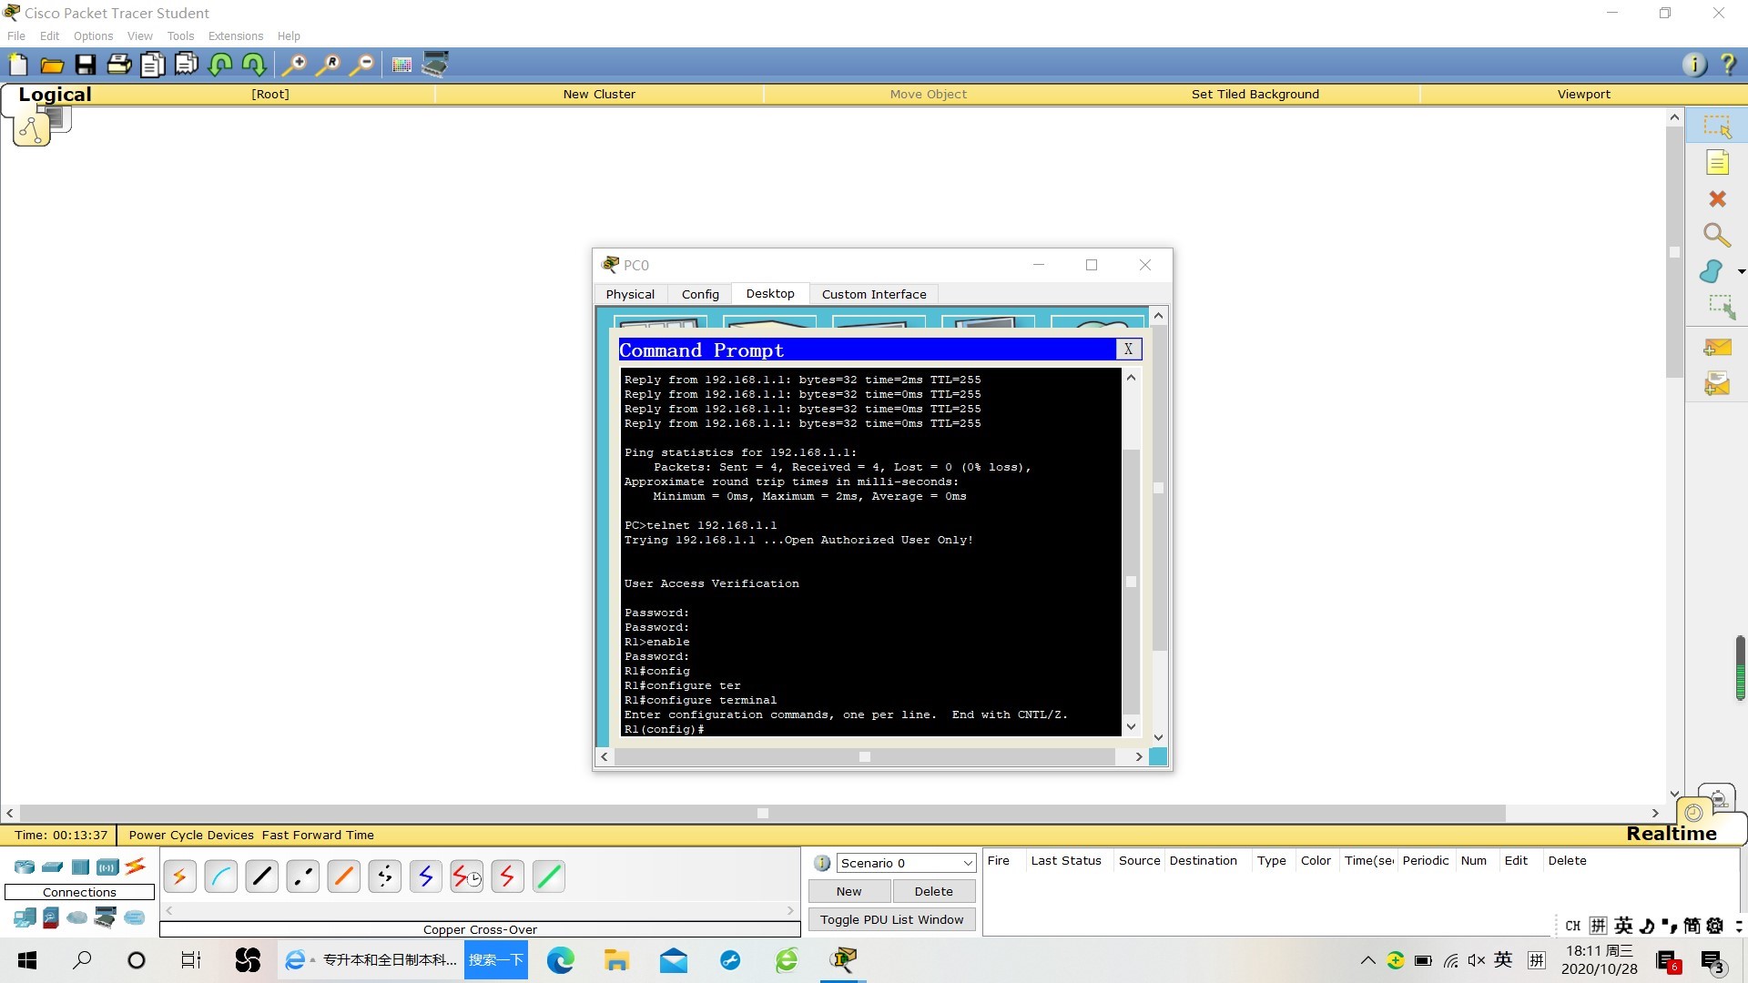Screen dimensions: 1748x983
Task: Add a Complex PDU open envelope
Action: pos(1717,383)
